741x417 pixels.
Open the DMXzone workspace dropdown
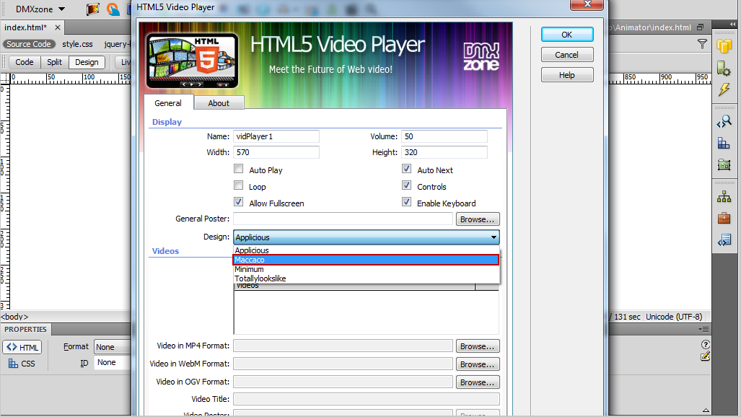coord(40,9)
